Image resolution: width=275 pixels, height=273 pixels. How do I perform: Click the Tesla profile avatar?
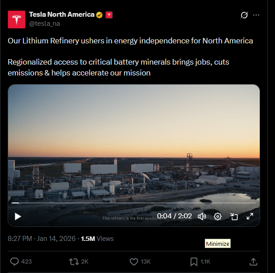[17, 19]
